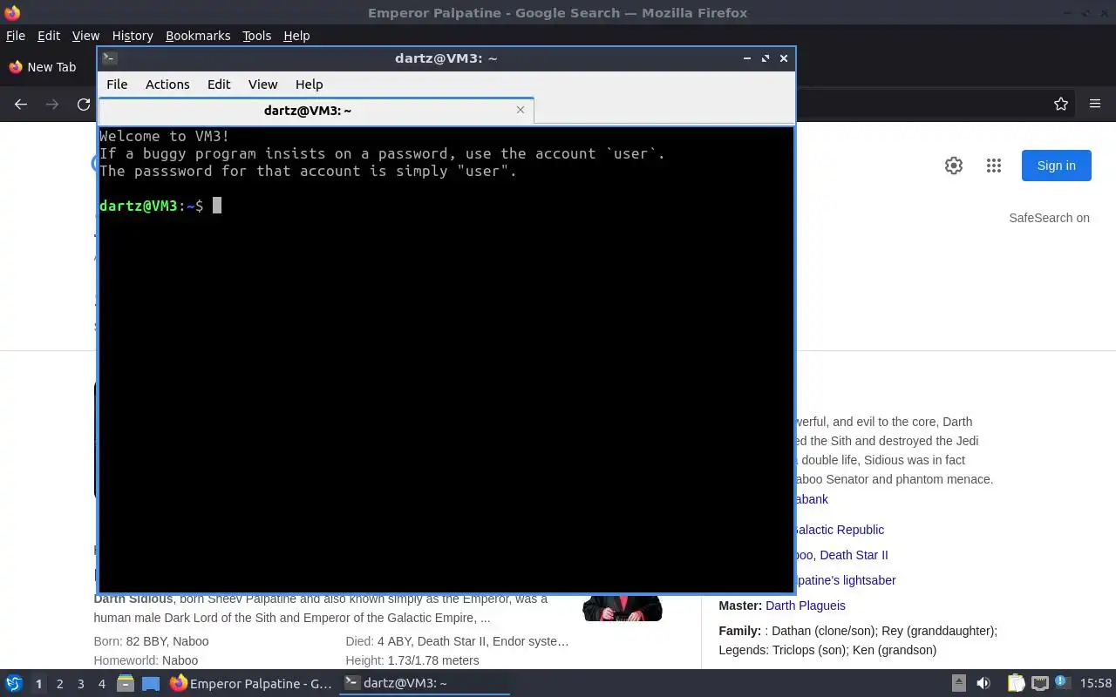The width and height of the screenshot is (1116, 697).
Task: Focus dartz@VM3 terminal taskbar button
Action: coord(425,684)
